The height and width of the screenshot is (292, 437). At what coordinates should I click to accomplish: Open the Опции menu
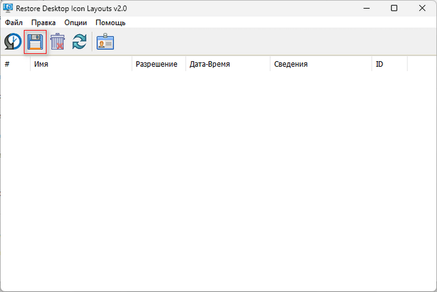(x=76, y=22)
